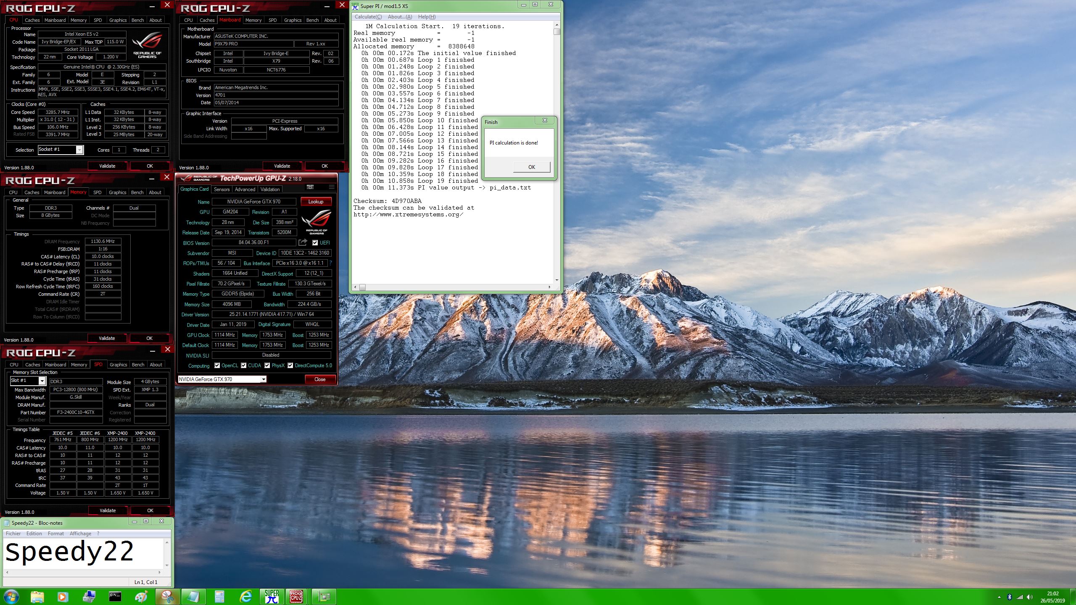Switch to Advanced tab in GPU-Z
Image resolution: width=1076 pixels, height=605 pixels.
click(x=245, y=189)
